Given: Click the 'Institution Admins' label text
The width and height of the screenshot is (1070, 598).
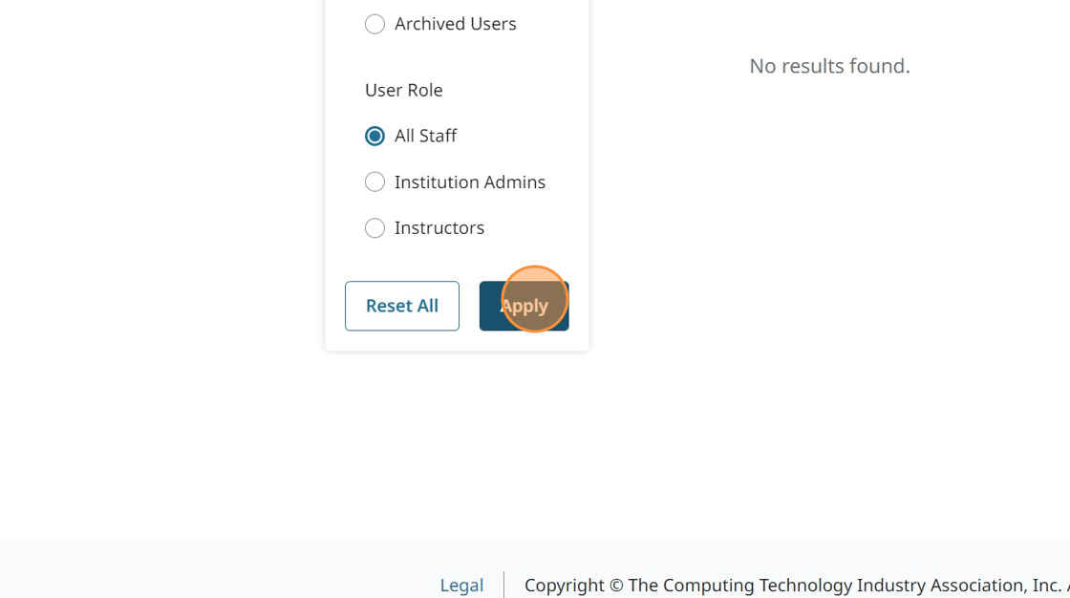Looking at the screenshot, I should (x=469, y=182).
